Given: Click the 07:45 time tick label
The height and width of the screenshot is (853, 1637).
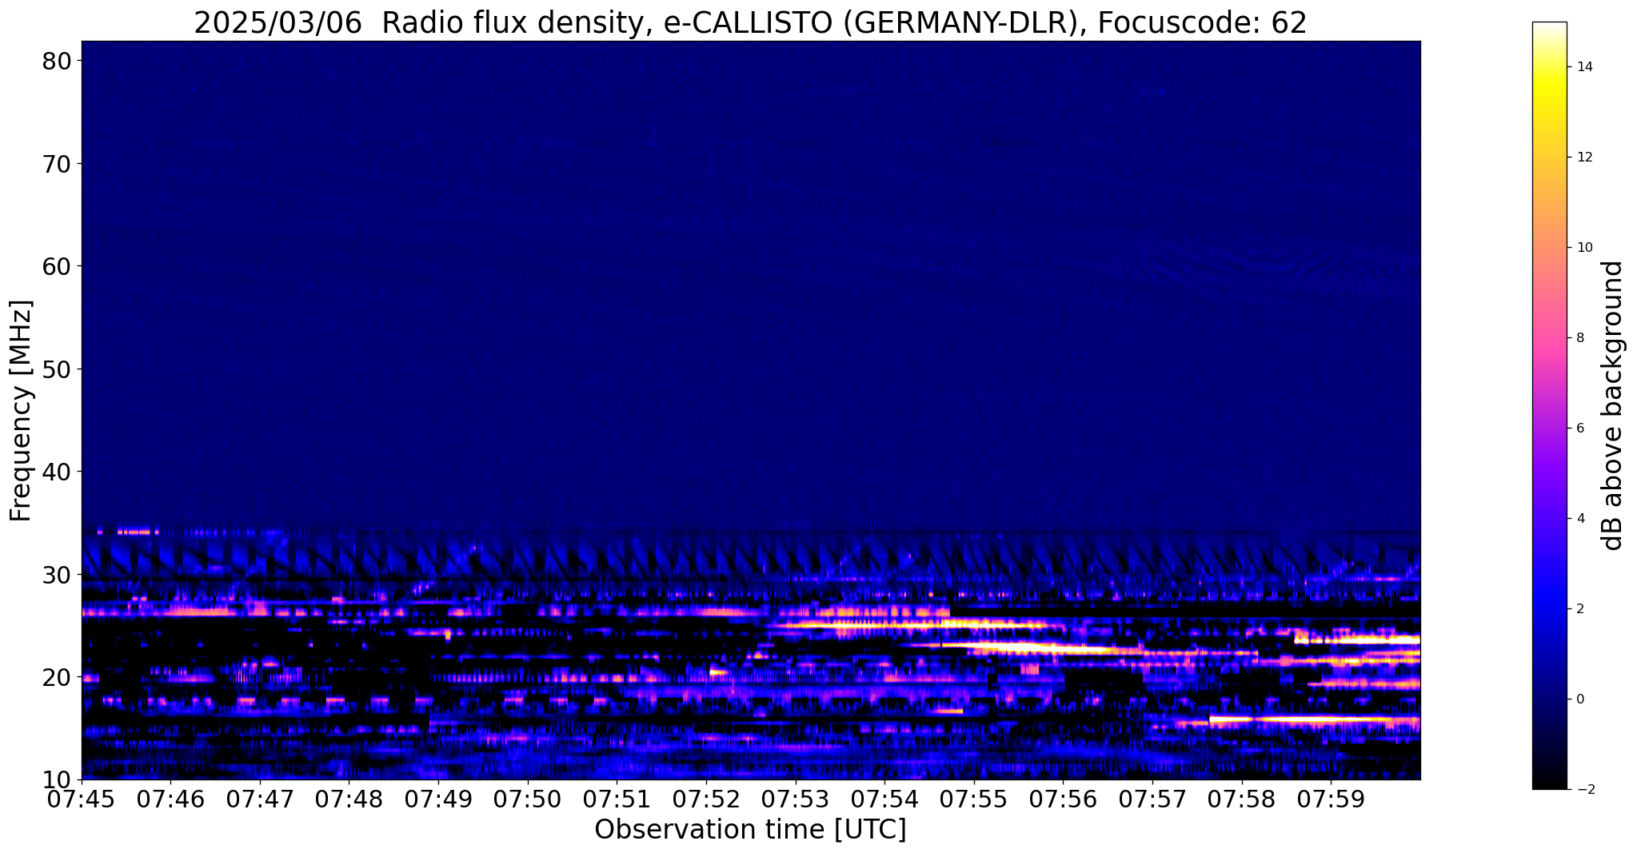Looking at the screenshot, I should (x=82, y=799).
